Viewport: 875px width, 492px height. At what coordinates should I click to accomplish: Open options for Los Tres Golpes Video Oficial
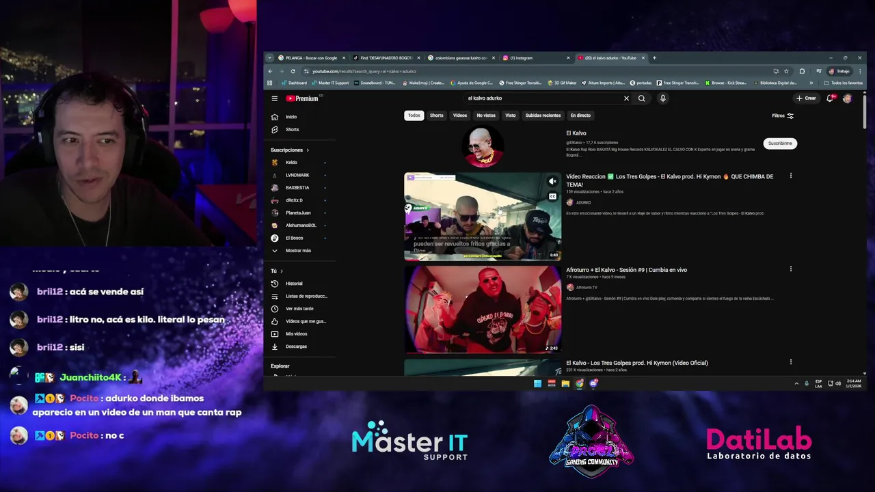(791, 362)
